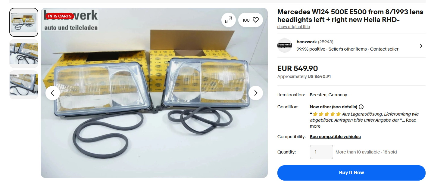This screenshot has width=431, height=183.
Task: Open the 99.9% positive feedback link
Action: pos(311,49)
